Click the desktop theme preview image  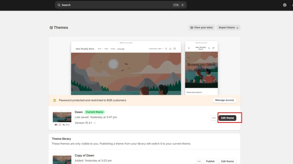click(x=126, y=68)
